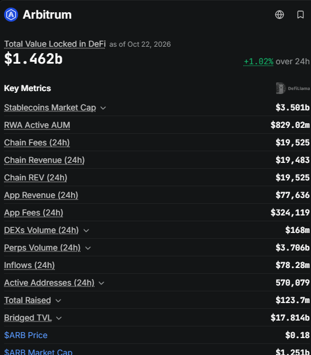
Task: Open the $ARB Price link
Action: click(26, 335)
